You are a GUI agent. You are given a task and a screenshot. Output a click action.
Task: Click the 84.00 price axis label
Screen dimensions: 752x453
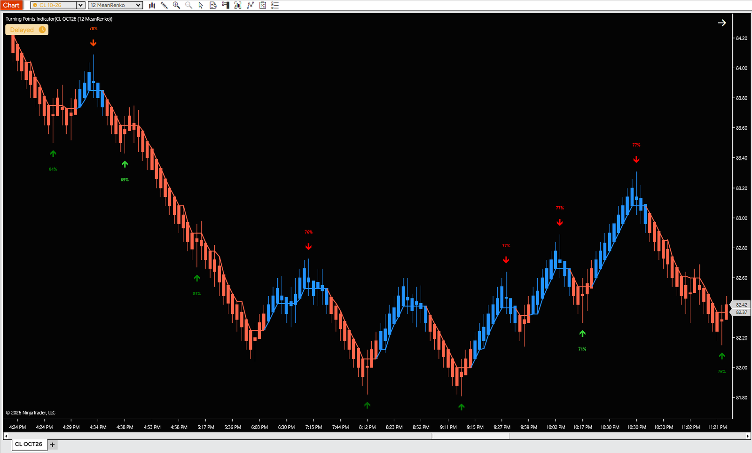[742, 68]
